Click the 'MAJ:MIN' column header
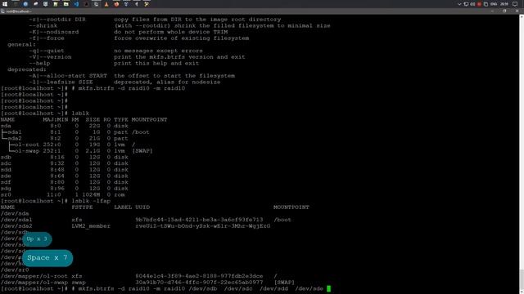 [x=56, y=120]
